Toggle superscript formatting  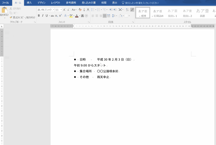click(x=60, y=16)
